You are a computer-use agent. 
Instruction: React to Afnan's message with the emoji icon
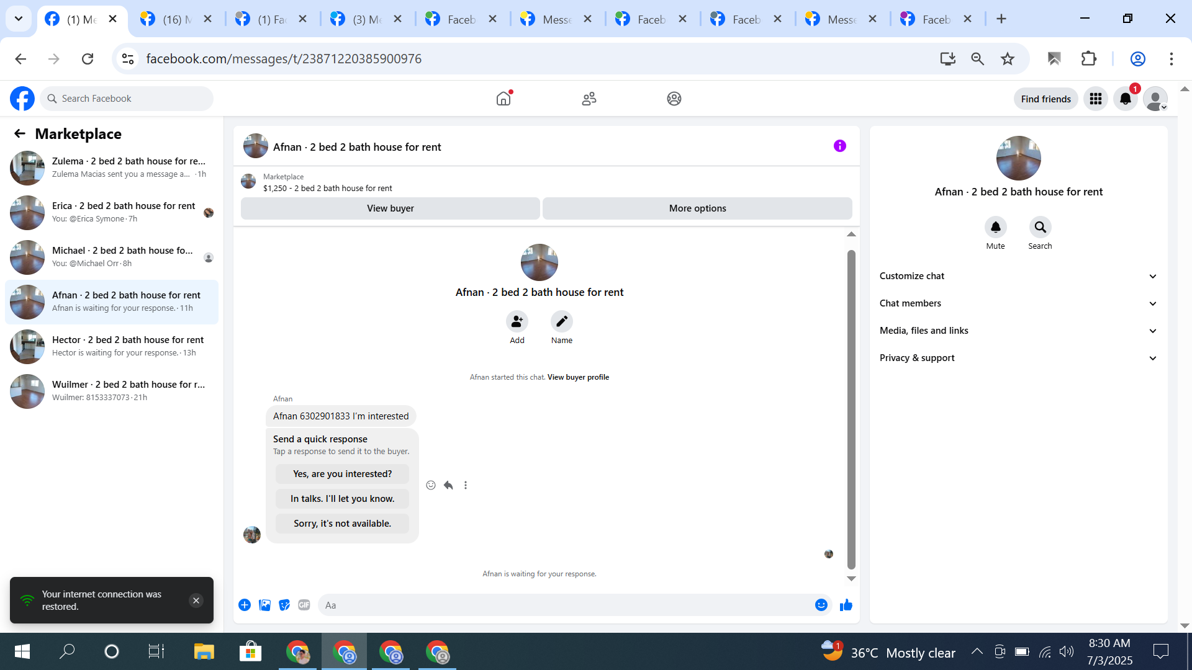pyautogui.click(x=431, y=485)
